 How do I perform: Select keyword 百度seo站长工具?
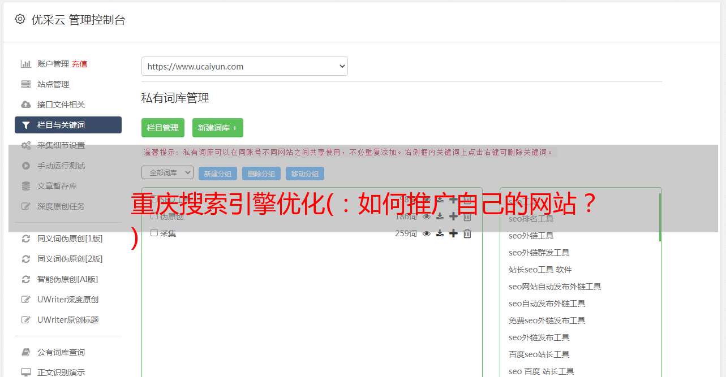coord(539,354)
